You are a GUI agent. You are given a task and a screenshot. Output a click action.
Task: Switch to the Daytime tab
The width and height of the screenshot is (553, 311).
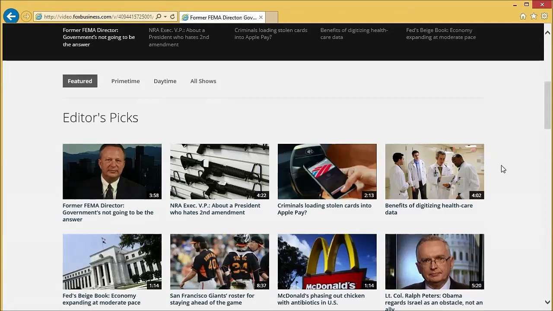(x=165, y=81)
